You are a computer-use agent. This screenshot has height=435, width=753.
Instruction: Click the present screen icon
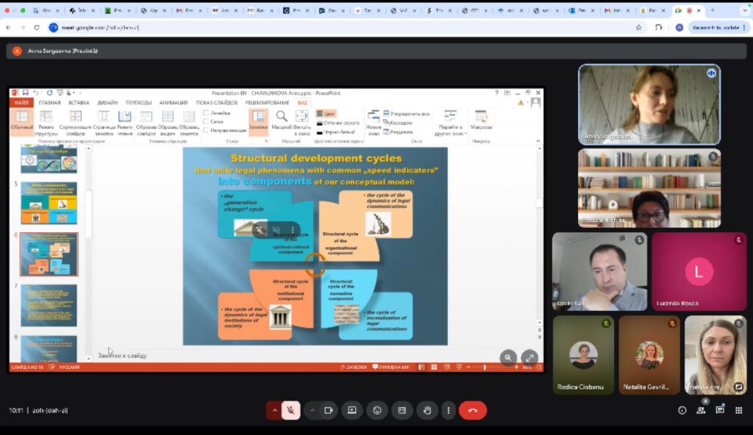click(x=352, y=410)
